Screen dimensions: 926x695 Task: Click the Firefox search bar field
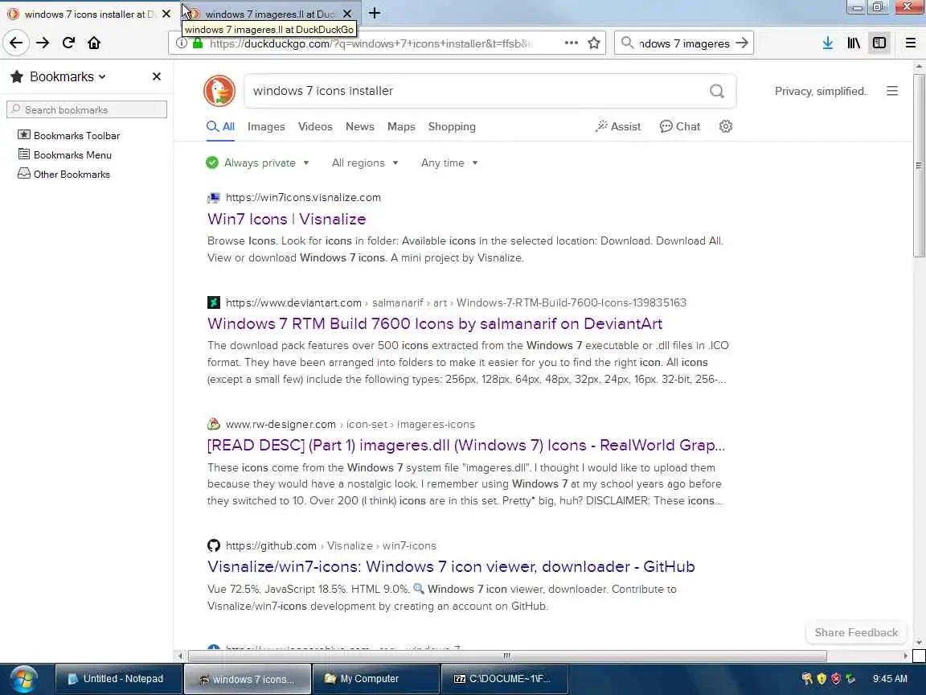684,43
